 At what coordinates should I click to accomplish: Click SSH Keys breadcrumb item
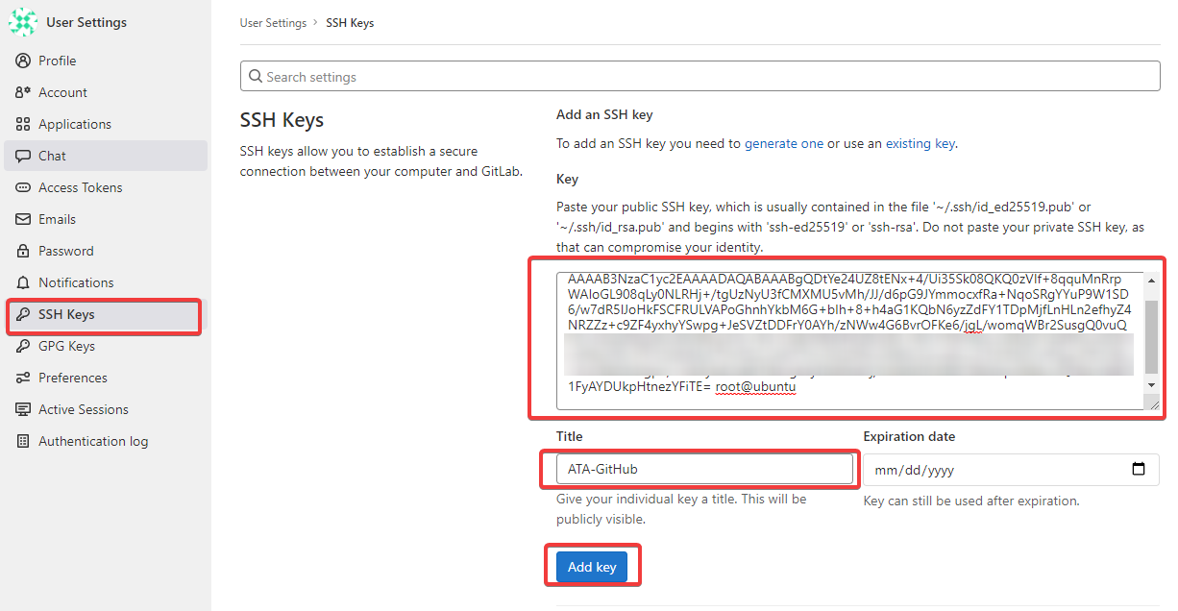[x=350, y=23]
